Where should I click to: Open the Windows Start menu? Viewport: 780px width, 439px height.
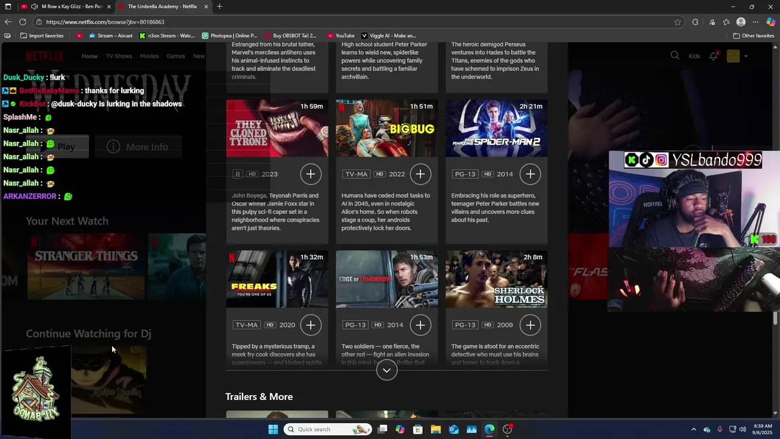pyautogui.click(x=273, y=429)
